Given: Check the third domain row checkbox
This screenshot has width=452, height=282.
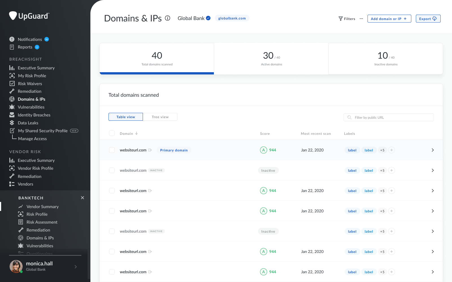Looking at the screenshot, I should click(112, 191).
